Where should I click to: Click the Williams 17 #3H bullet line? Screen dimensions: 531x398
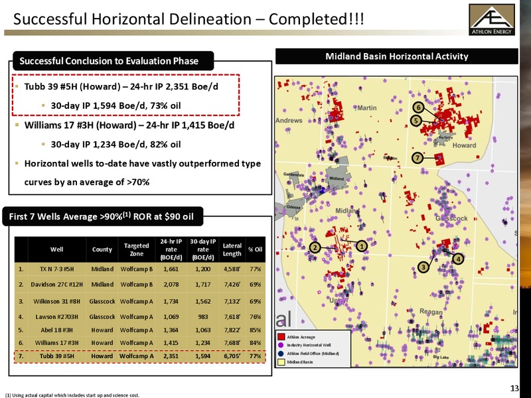point(129,125)
